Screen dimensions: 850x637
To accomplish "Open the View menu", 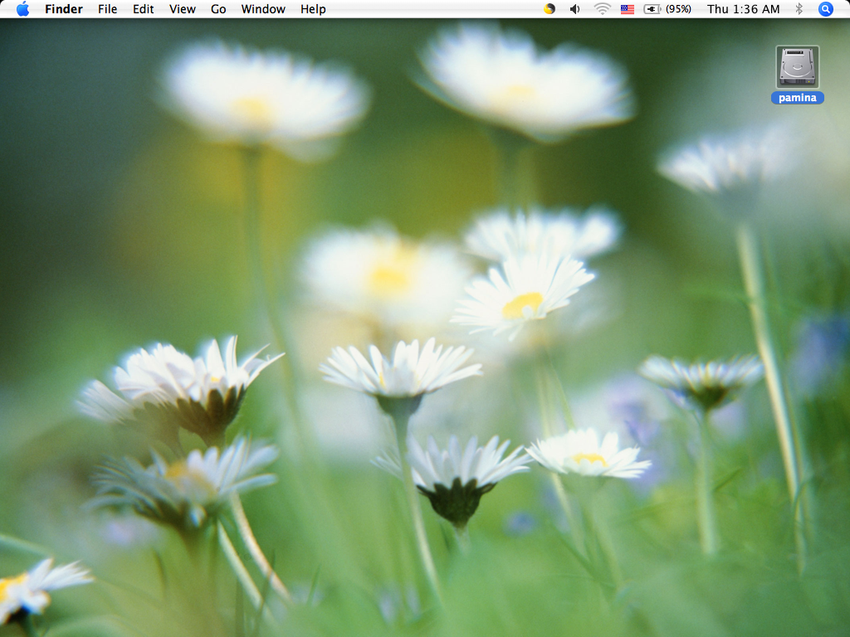I will coord(182,9).
